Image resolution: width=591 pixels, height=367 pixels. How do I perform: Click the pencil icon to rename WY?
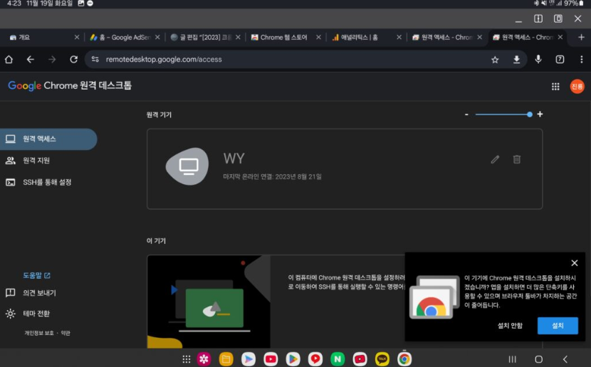[495, 159]
